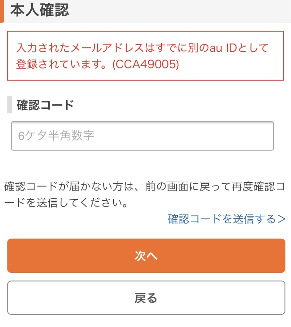Click the arrow after 確認コードを送信する

click(282, 219)
